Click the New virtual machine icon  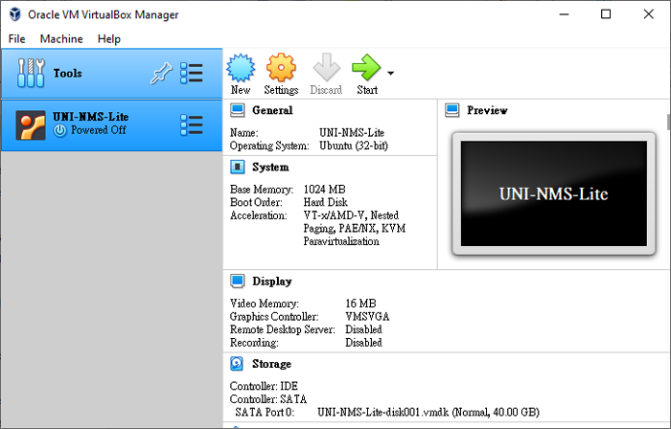click(241, 68)
